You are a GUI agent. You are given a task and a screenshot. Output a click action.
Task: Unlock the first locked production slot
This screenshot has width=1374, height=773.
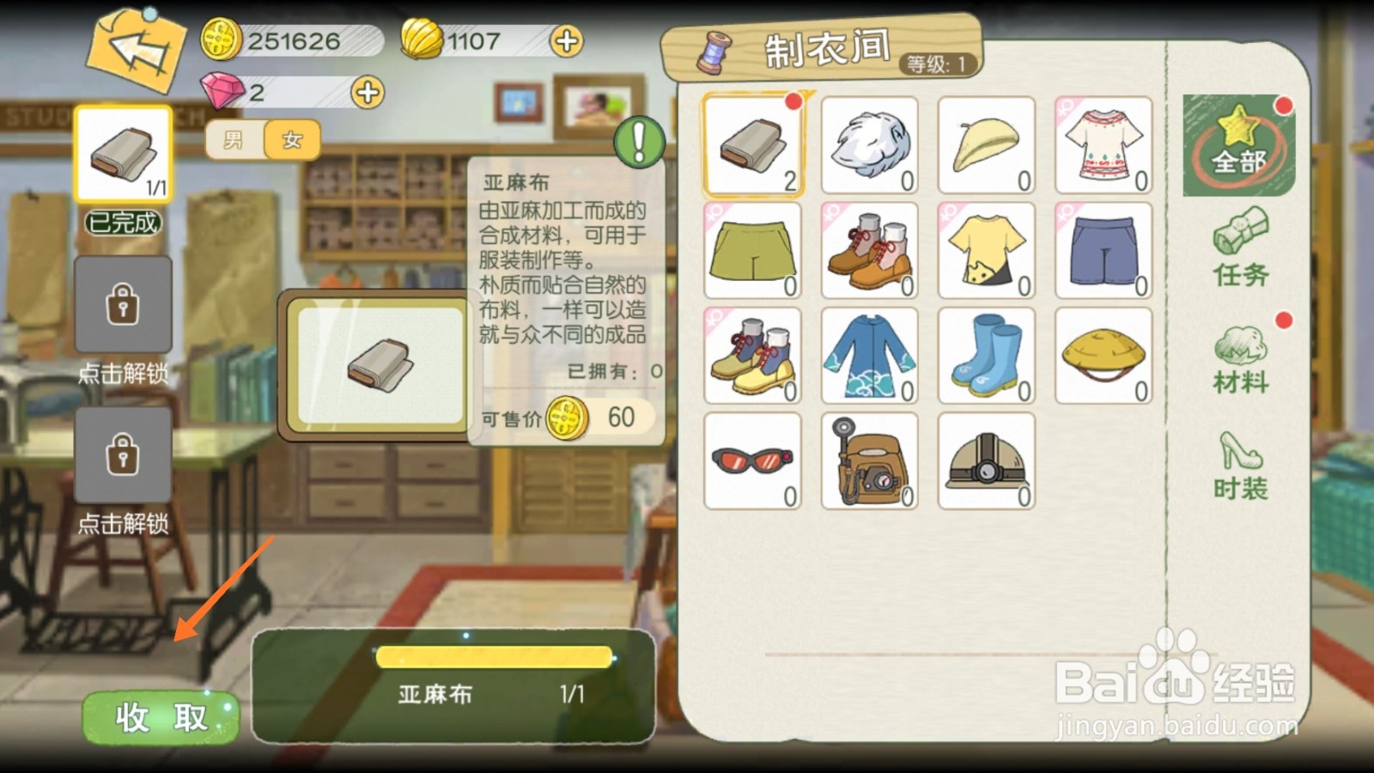click(x=123, y=304)
